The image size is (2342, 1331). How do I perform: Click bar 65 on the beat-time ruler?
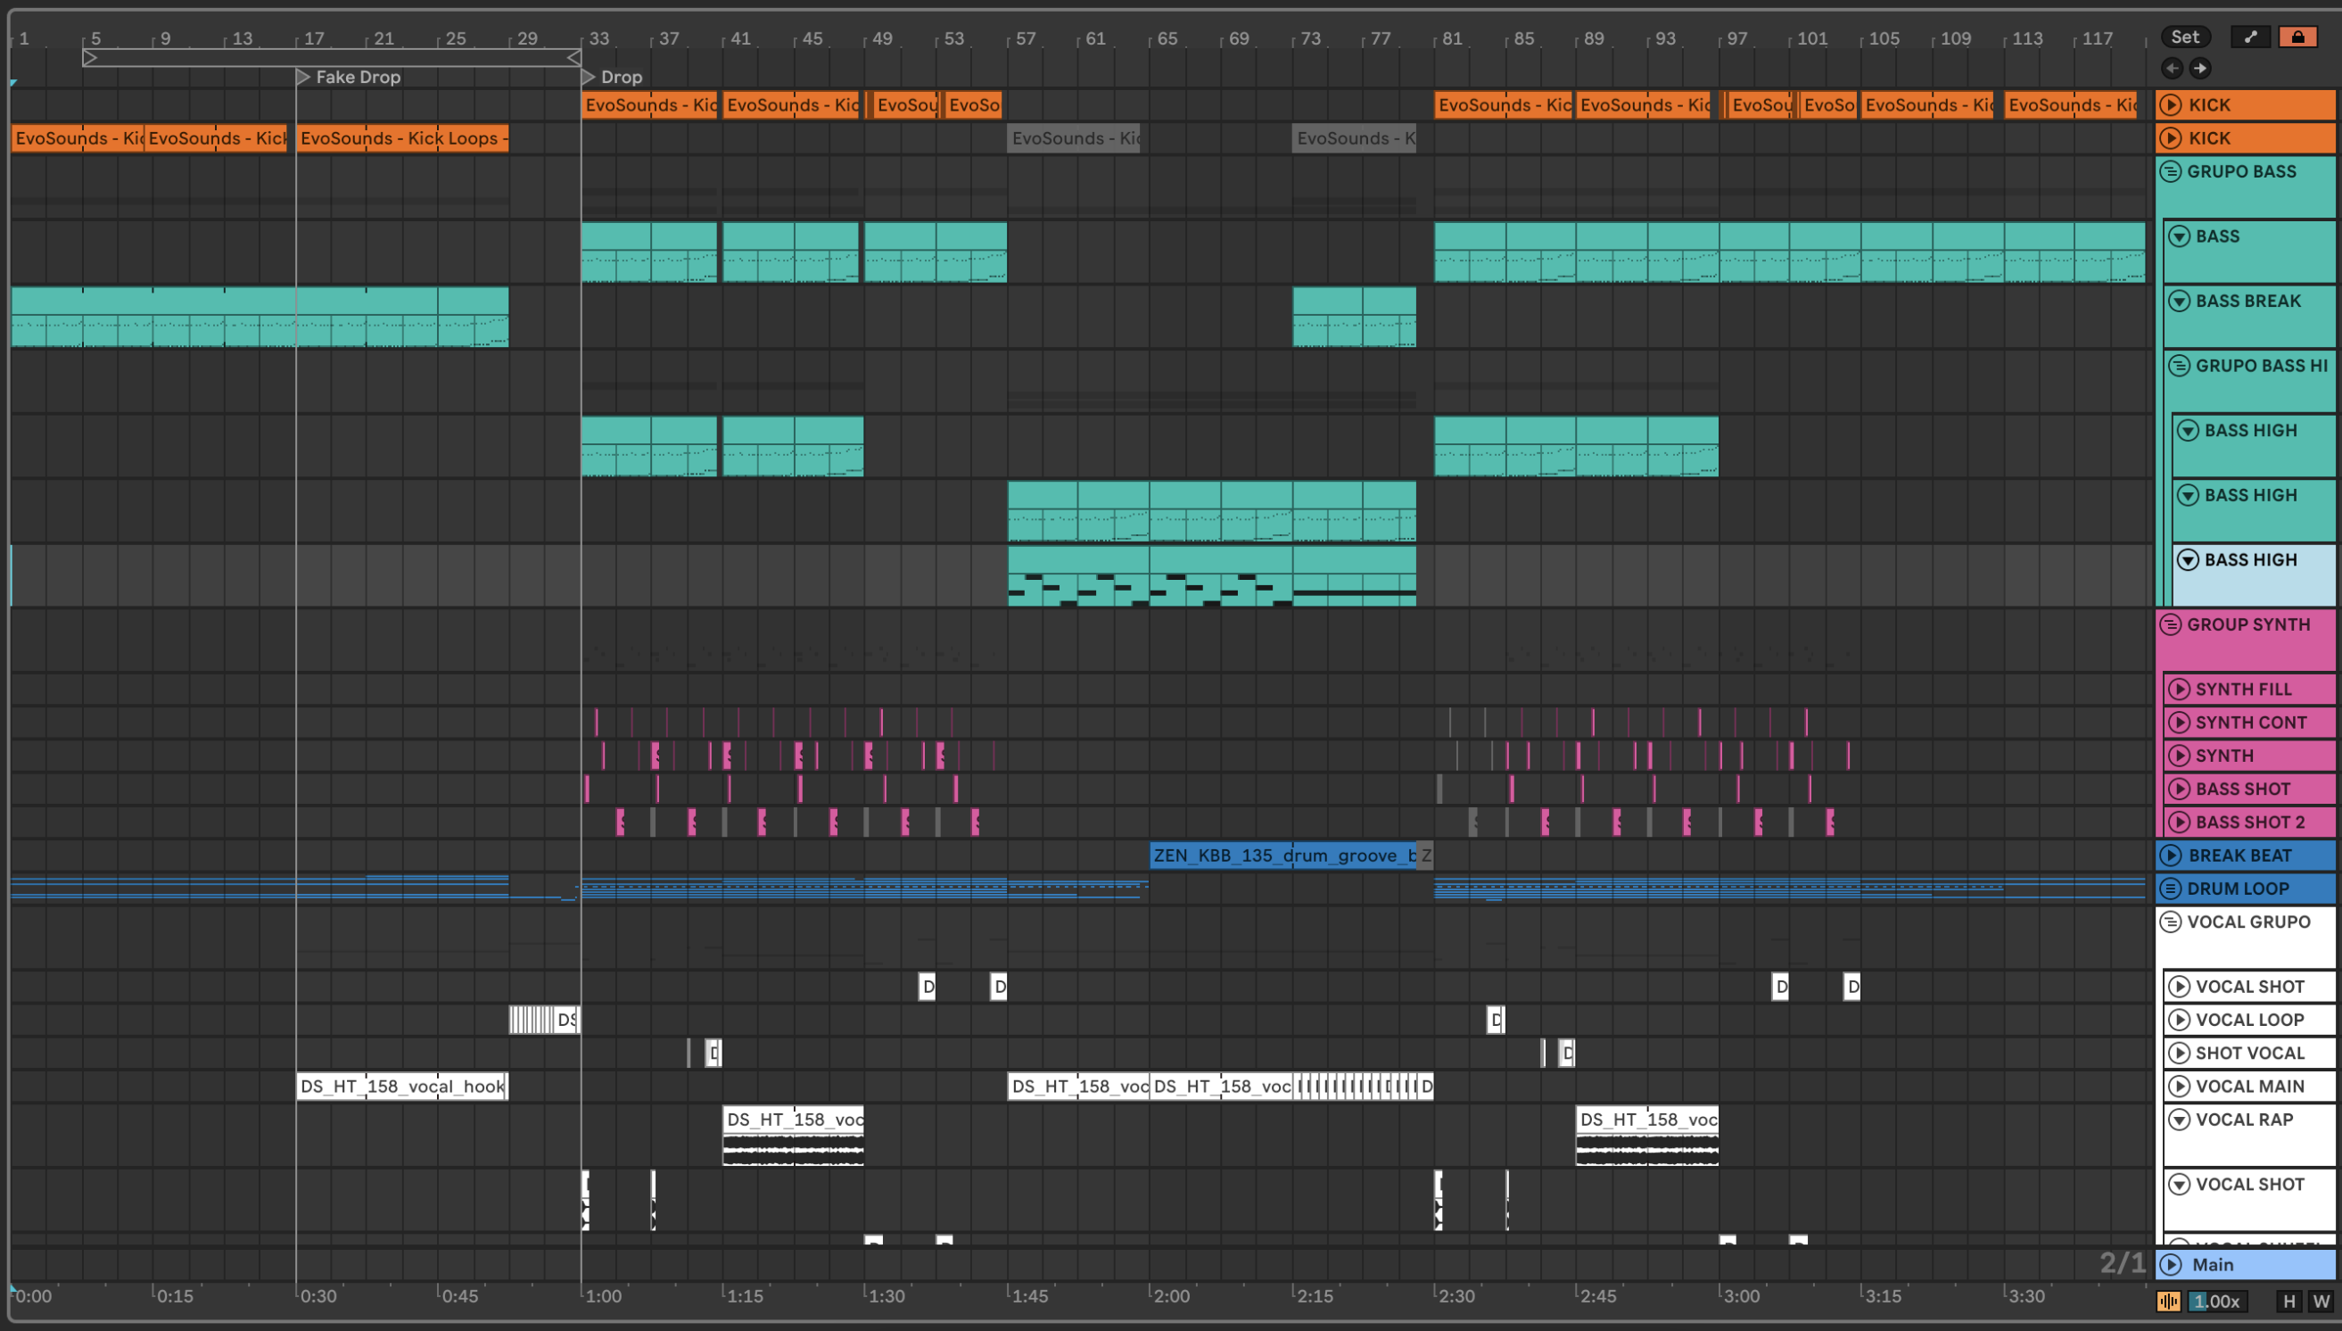point(1165,38)
